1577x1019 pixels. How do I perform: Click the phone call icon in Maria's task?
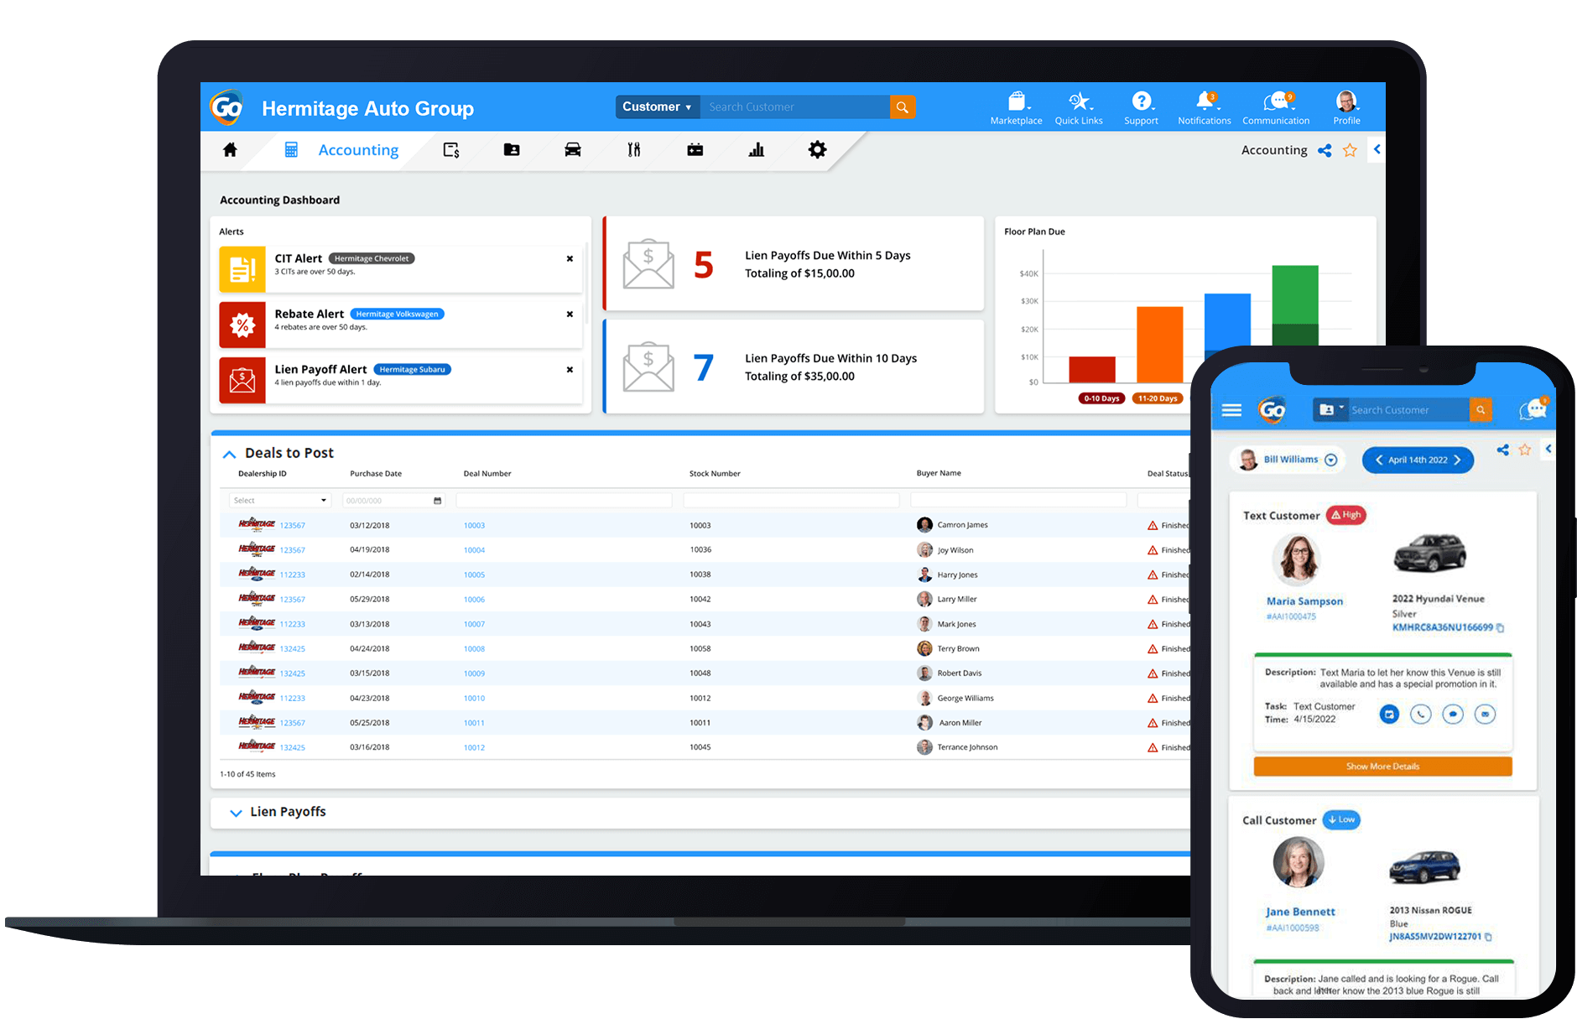(x=1420, y=715)
